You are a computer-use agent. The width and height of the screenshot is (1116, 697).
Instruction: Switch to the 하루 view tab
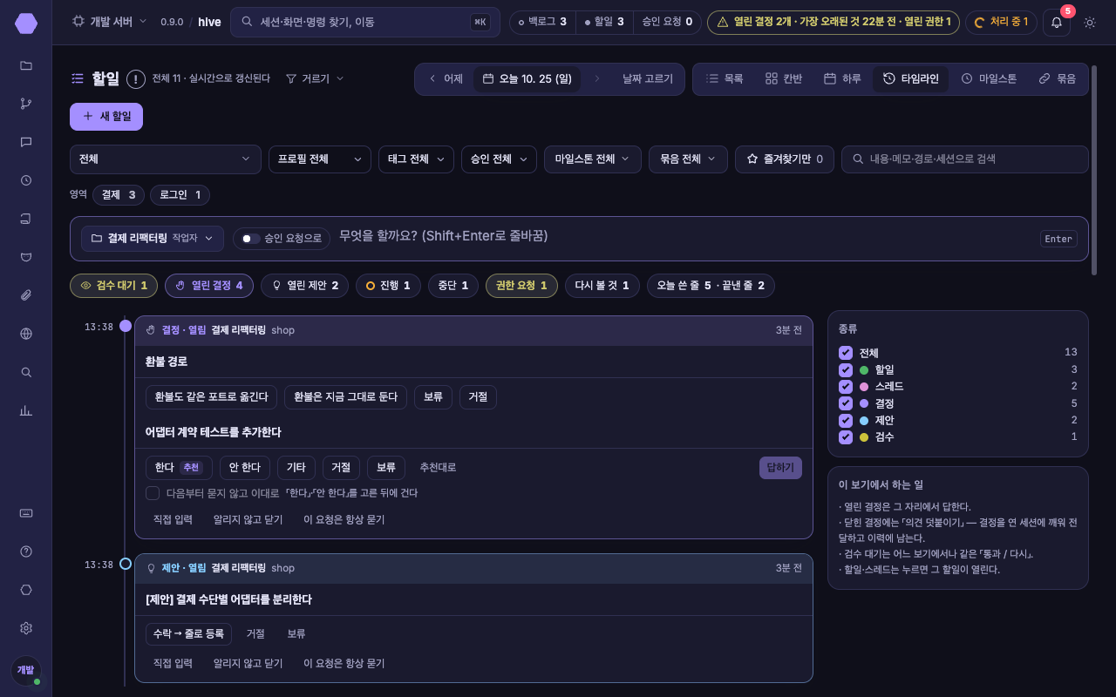coord(842,78)
